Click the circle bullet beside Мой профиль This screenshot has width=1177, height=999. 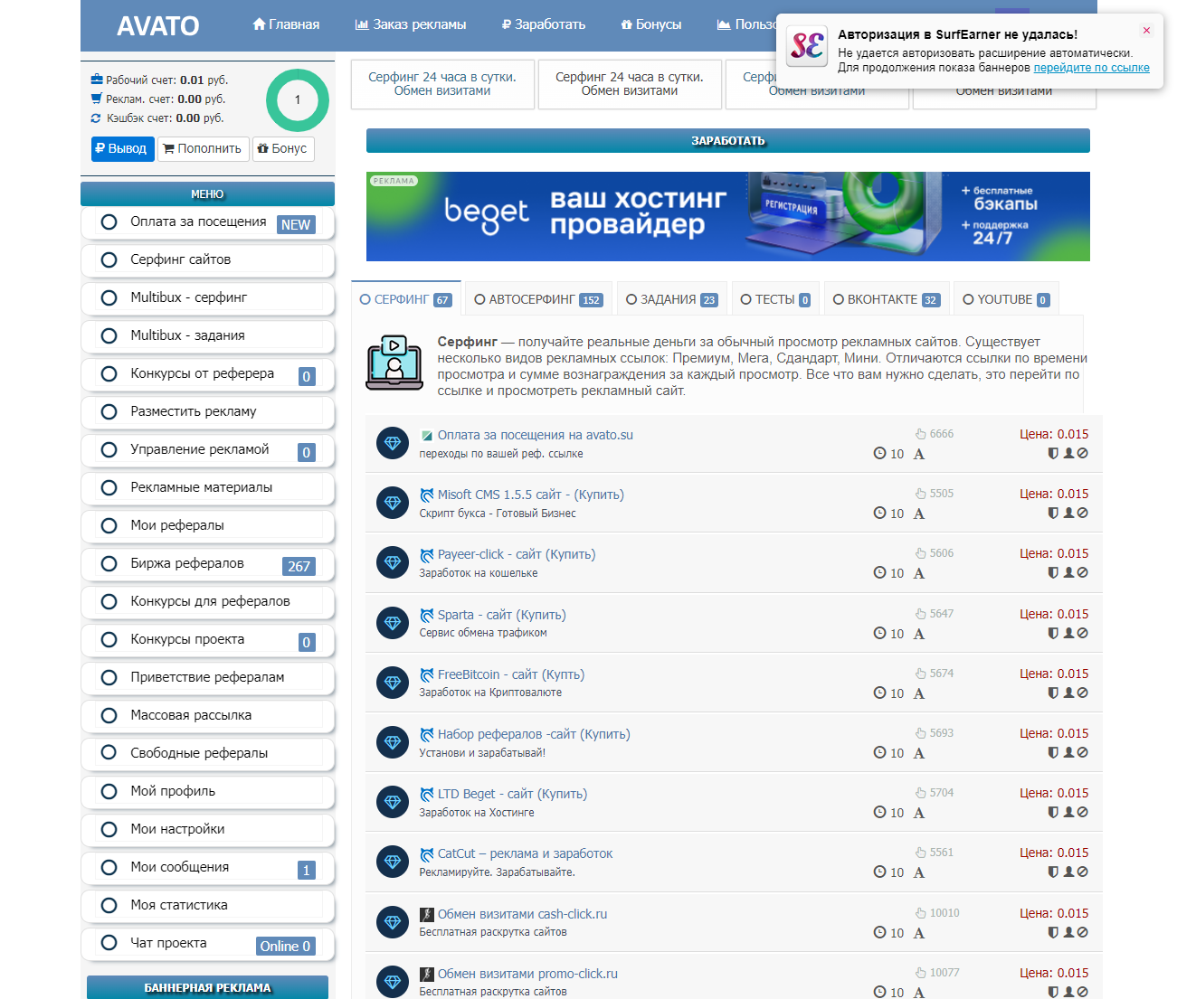pos(109,791)
